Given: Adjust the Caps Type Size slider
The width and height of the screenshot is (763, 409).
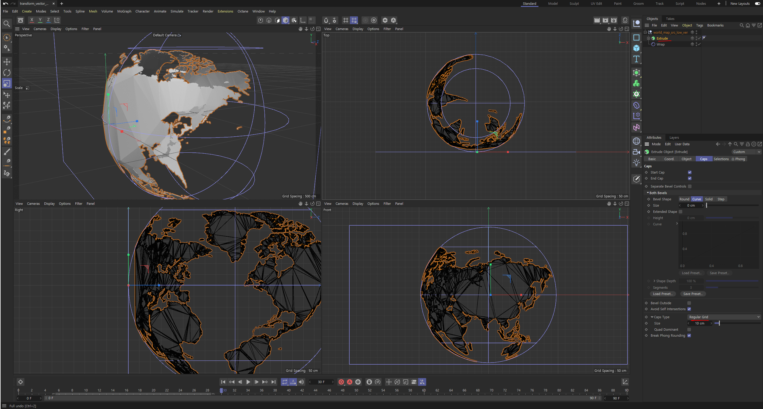Looking at the screenshot, I should (738, 323).
